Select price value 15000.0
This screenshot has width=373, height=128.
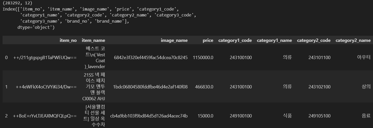click(x=206, y=116)
